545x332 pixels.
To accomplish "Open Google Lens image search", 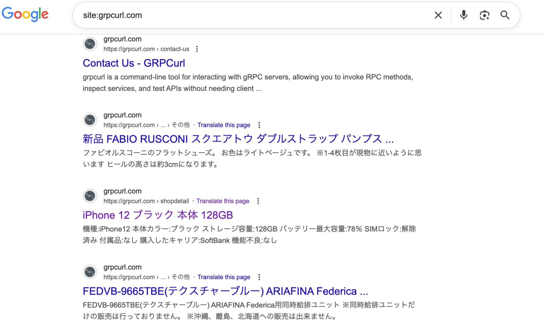I will click(484, 15).
